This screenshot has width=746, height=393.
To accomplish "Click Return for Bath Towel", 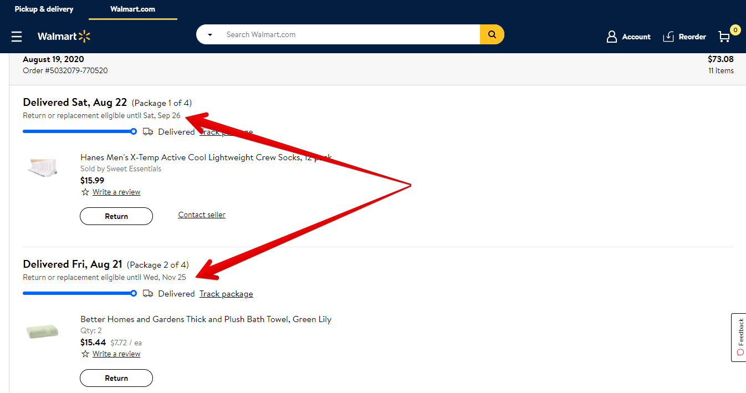I will (116, 378).
